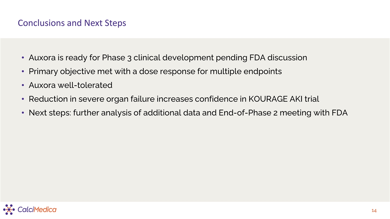Click the bullet dot before Next steps
Screen dimensions: 390x219
(x=23, y=113)
